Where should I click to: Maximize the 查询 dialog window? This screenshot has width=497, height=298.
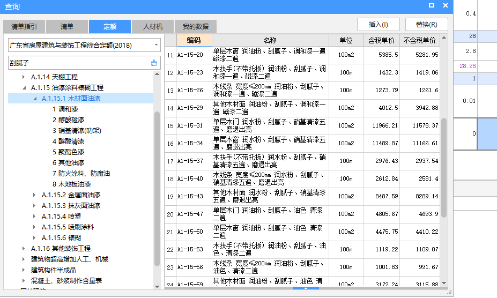[432, 5]
